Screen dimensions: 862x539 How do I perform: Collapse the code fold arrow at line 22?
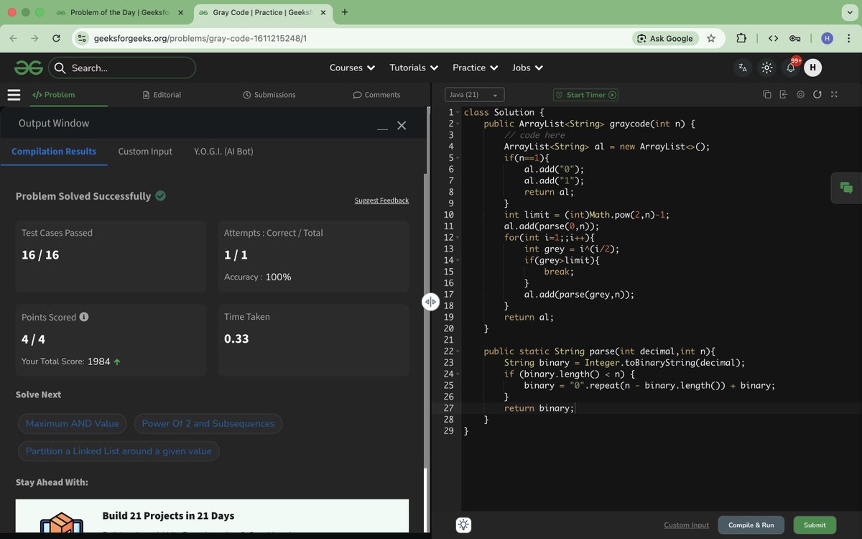pos(458,351)
